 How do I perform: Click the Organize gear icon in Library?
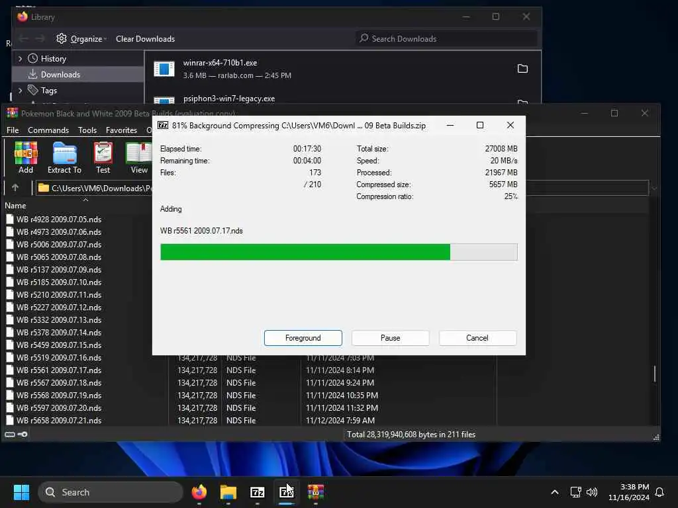click(62, 38)
